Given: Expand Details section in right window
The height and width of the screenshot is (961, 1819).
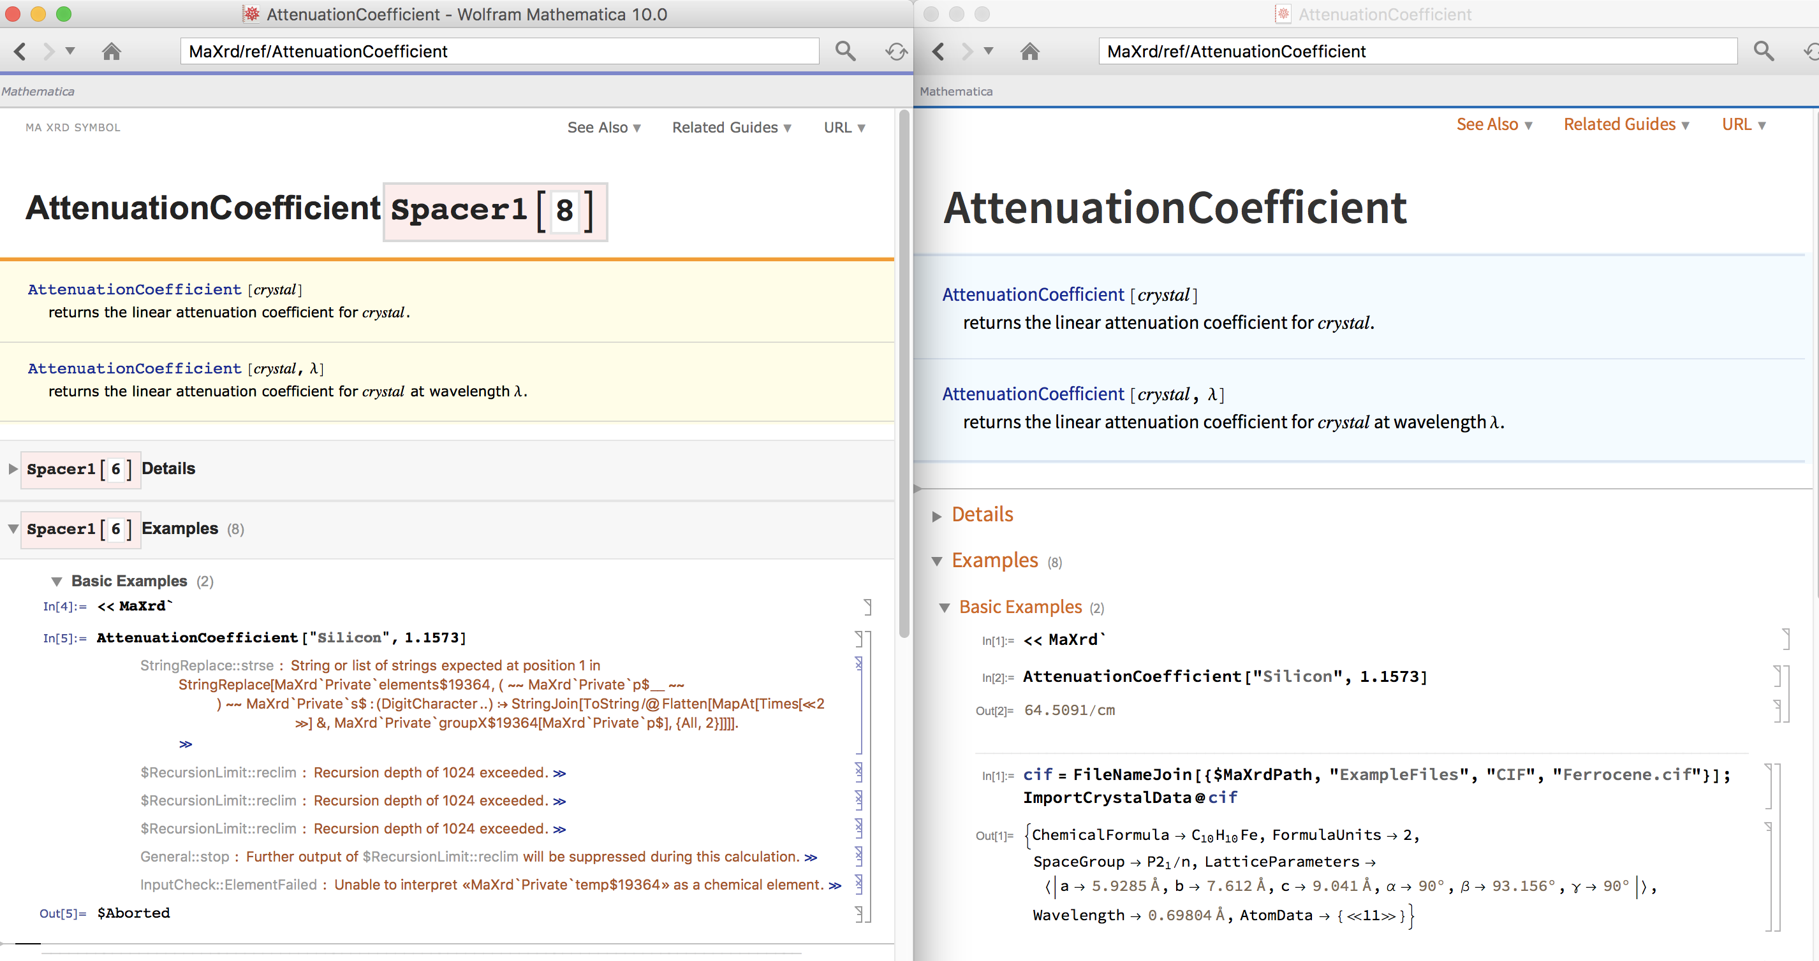Looking at the screenshot, I should coord(936,516).
